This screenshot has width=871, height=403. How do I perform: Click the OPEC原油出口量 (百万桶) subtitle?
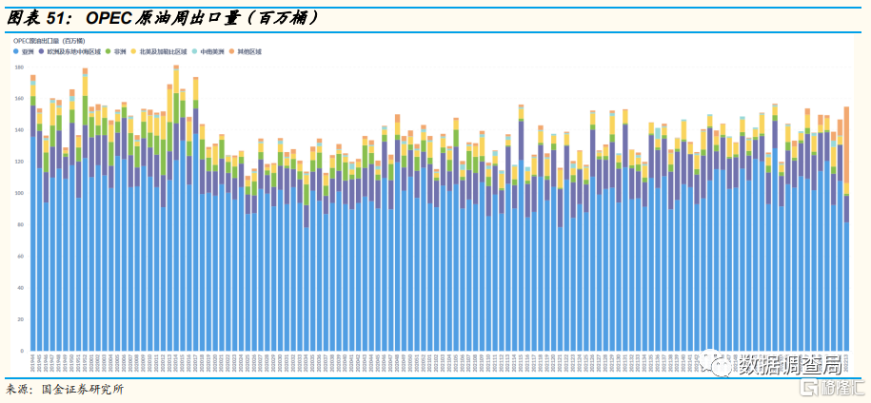(x=49, y=41)
